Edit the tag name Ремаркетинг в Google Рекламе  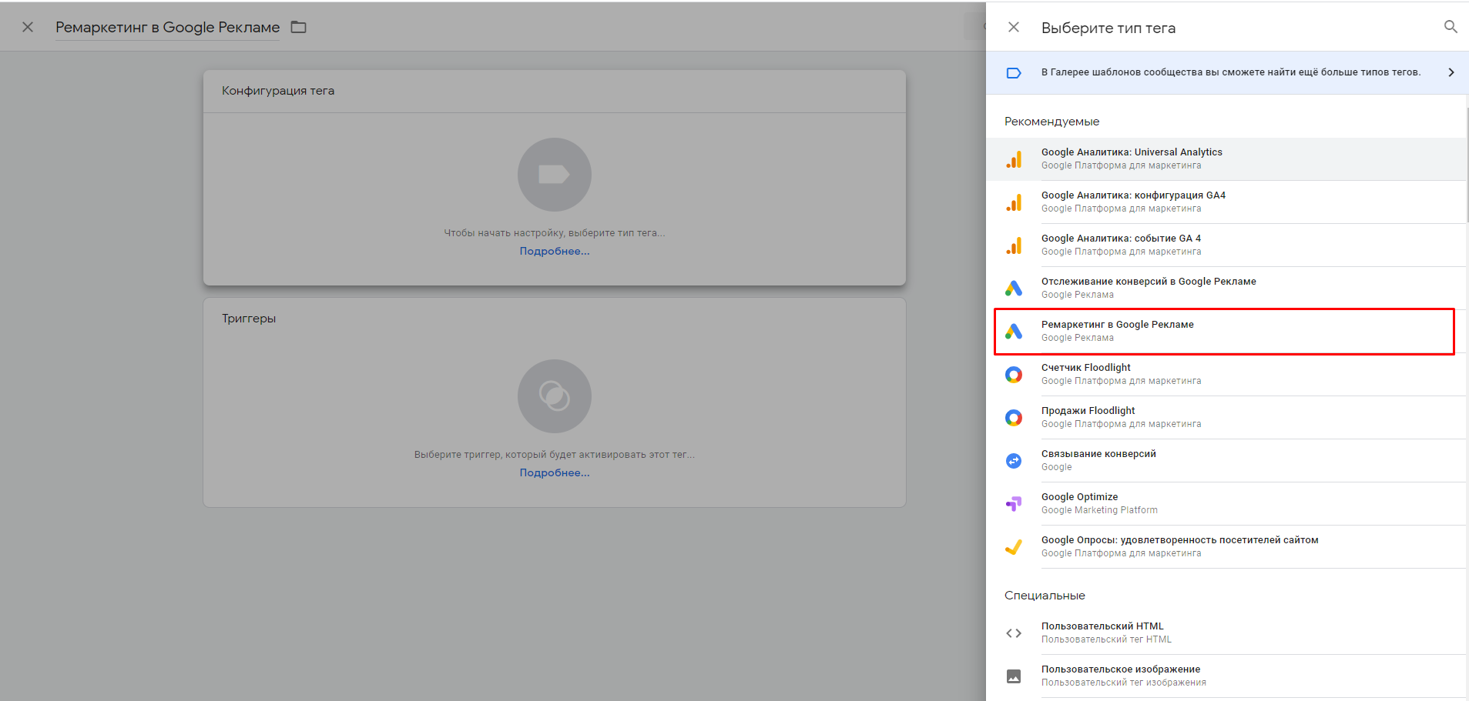pos(167,28)
